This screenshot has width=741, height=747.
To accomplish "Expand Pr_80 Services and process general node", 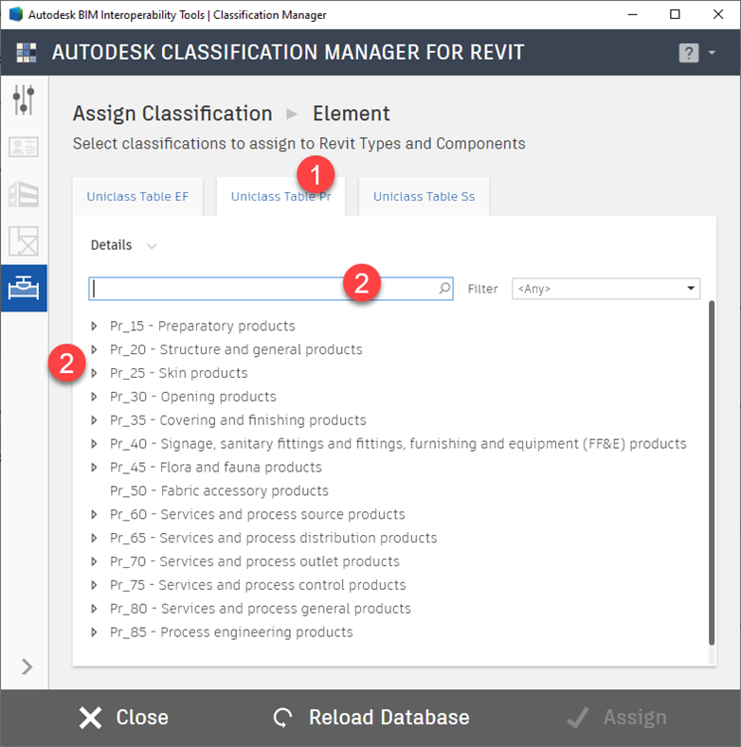I will point(94,609).
